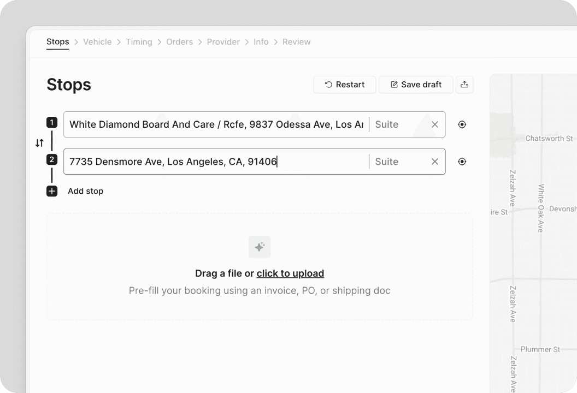Viewport: 577px width, 393px height.
Task: Open the click to upload link
Action: pos(290,273)
